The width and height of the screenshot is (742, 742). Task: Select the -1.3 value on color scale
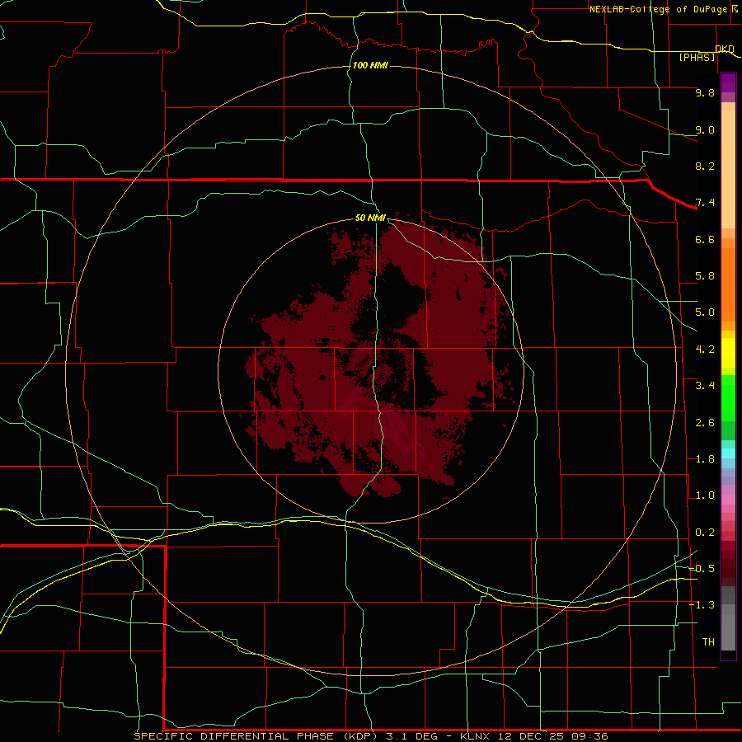click(x=702, y=605)
